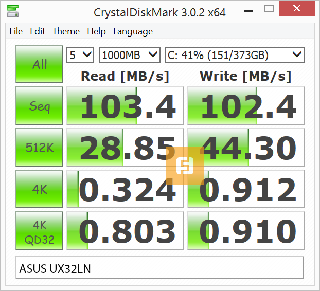This screenshot has width=320, height=291.
Task: Click the sequential write result 102.4
Action: tap(245, 106)
